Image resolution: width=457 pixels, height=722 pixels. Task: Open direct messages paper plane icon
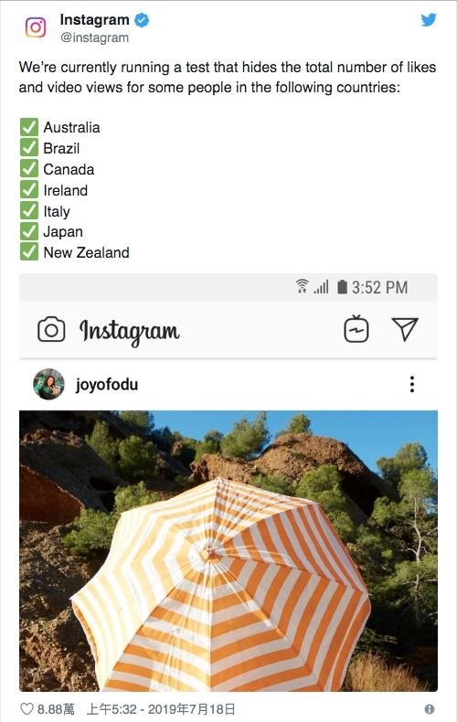pyautogui.click(x=405, y=329)
